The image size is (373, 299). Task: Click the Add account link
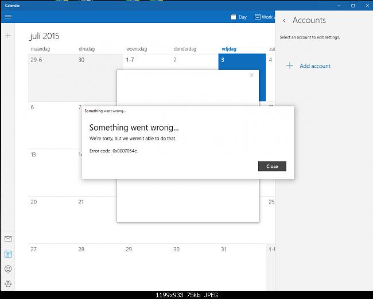coord(315,66)
